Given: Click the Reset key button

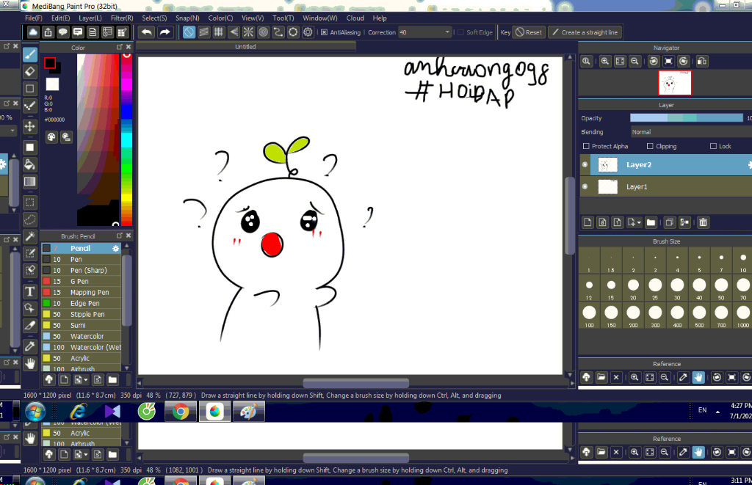Looking at the screenshot, I should 529,32.
